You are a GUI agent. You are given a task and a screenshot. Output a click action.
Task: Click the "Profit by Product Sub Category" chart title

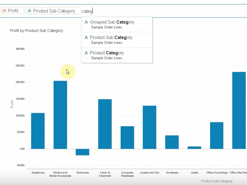click(x=36, y=31)
